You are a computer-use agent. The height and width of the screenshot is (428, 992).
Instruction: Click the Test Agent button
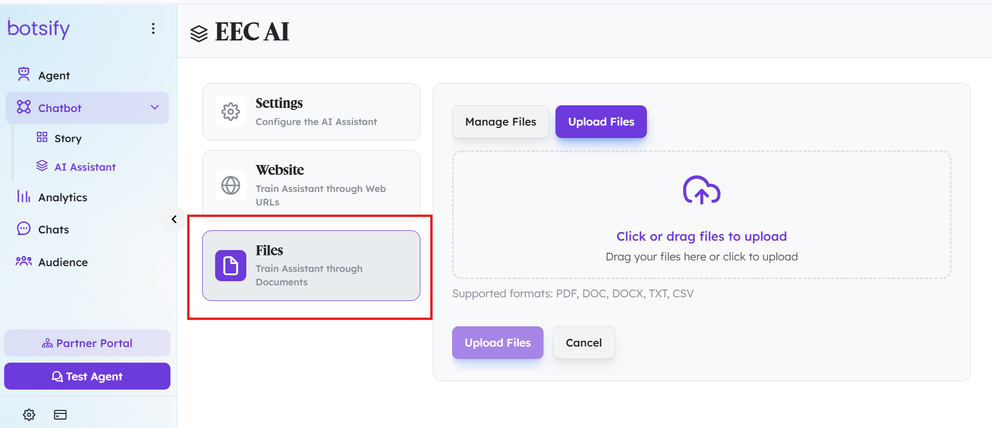pyautogui.click(x=87, y=376)
